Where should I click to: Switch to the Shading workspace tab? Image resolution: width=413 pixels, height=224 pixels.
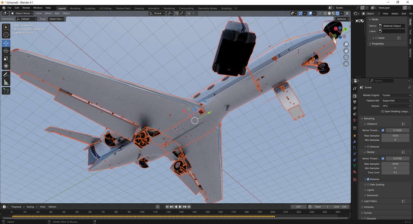(139, 8)
